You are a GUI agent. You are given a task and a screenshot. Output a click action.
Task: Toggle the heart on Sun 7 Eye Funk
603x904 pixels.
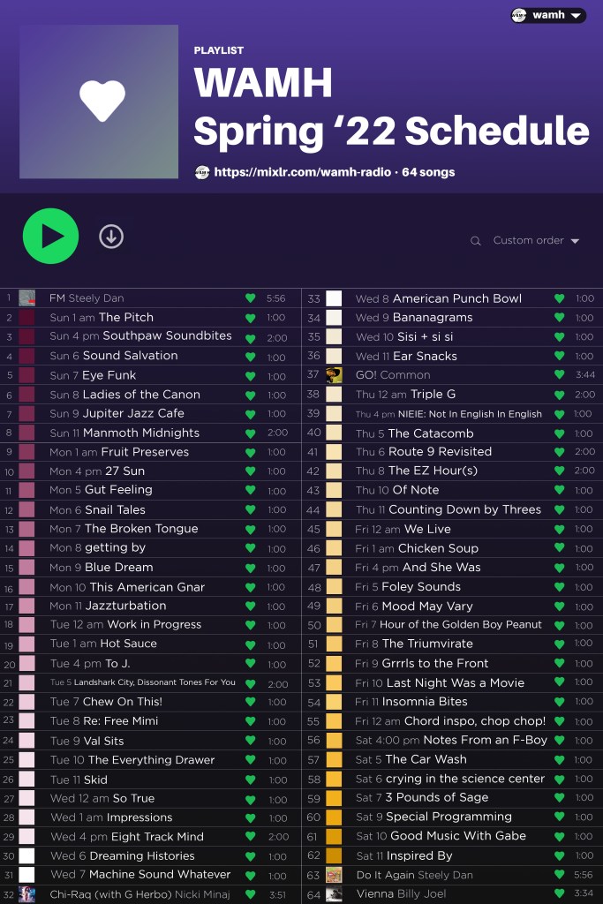click(x=251, y=375)
